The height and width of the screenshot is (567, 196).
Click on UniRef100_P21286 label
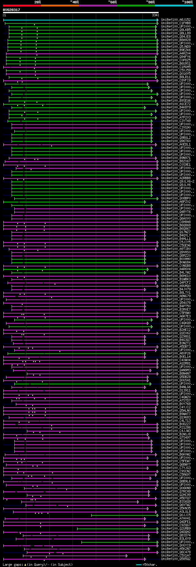[x=176, y=427]
